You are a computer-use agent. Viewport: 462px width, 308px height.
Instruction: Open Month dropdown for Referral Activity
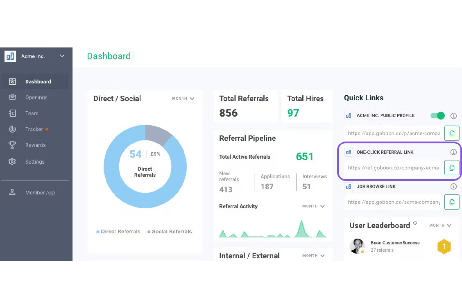pos(313,206)
